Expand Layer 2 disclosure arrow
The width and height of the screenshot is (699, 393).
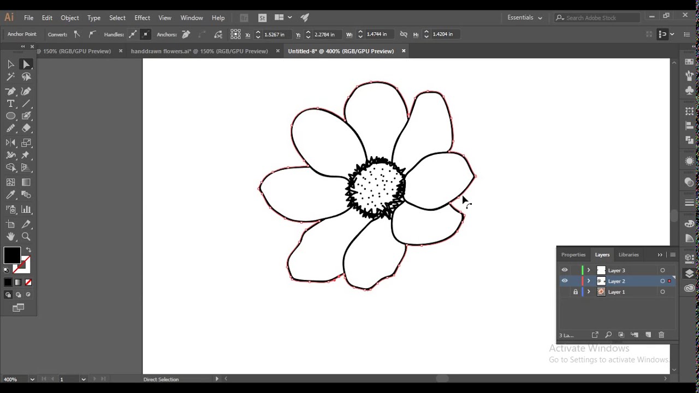(588, 281)
